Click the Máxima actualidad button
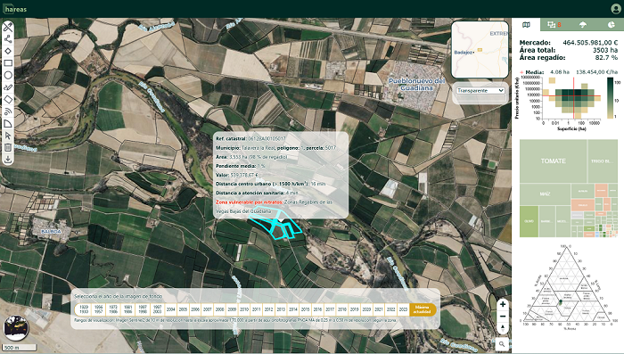624x354 pixels. tap(423, 309)
